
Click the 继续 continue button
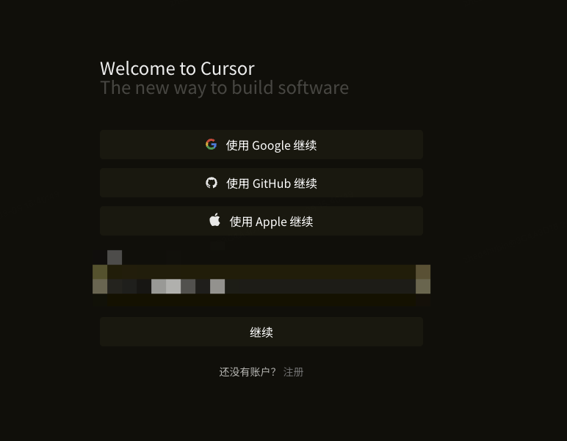[x=261, y=332]
